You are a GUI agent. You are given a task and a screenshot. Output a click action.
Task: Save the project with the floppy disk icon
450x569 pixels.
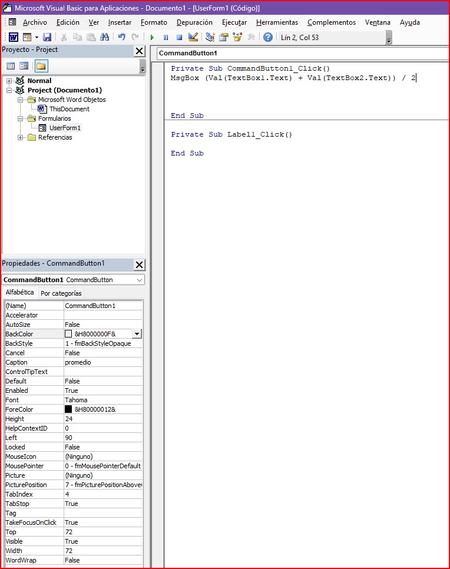47,37
